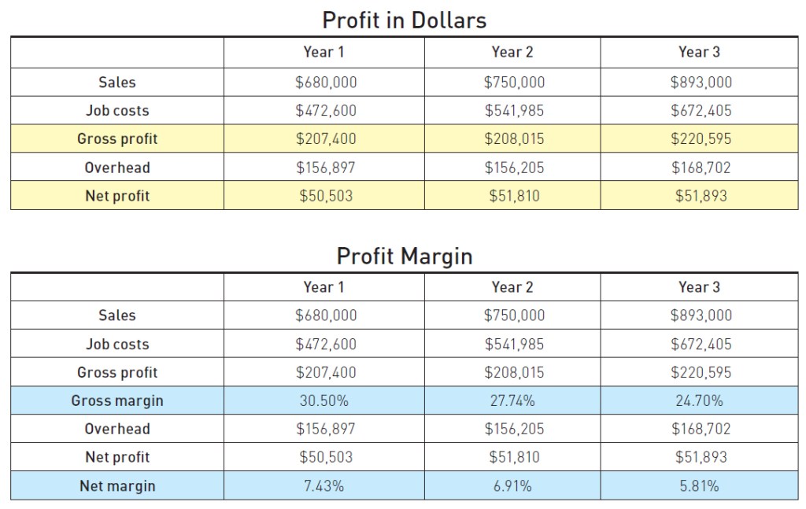Select Year 2 net margin value 6.91%

(x=512, y=485)
